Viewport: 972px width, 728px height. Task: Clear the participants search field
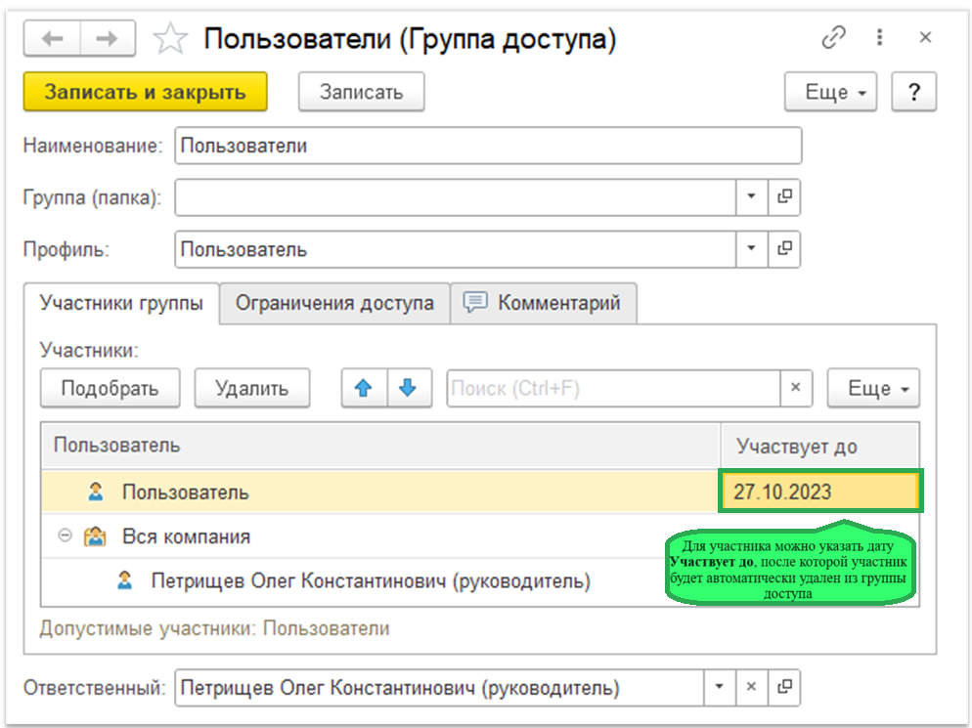point(795,388)
